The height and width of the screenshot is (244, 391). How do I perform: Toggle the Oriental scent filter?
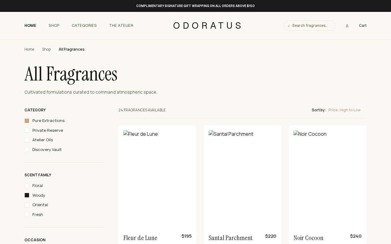click(27, 205)
